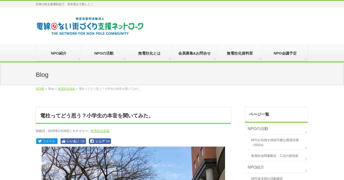Viewport: 344px width, 180px height.
Task: Click the site logo 電線のない街づくり支援ネットワーク
Action: 90,26
